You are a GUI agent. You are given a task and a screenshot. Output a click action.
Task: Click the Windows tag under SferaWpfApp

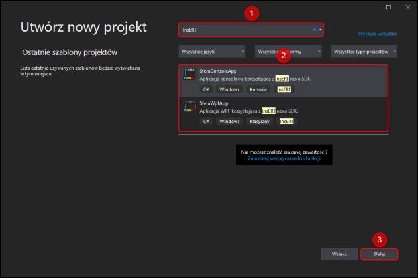point(229,121)
